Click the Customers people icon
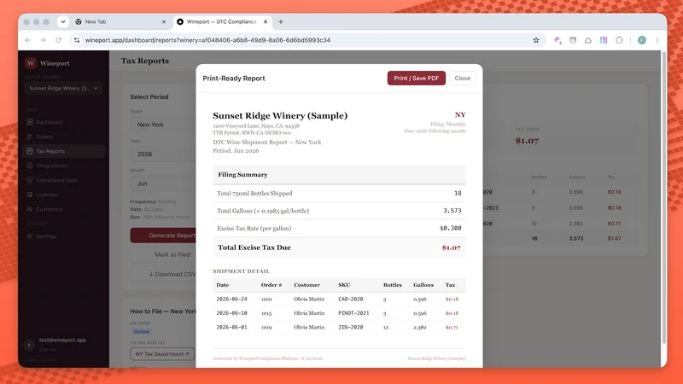The image size is (683, 384). click(x=30, y=209)
